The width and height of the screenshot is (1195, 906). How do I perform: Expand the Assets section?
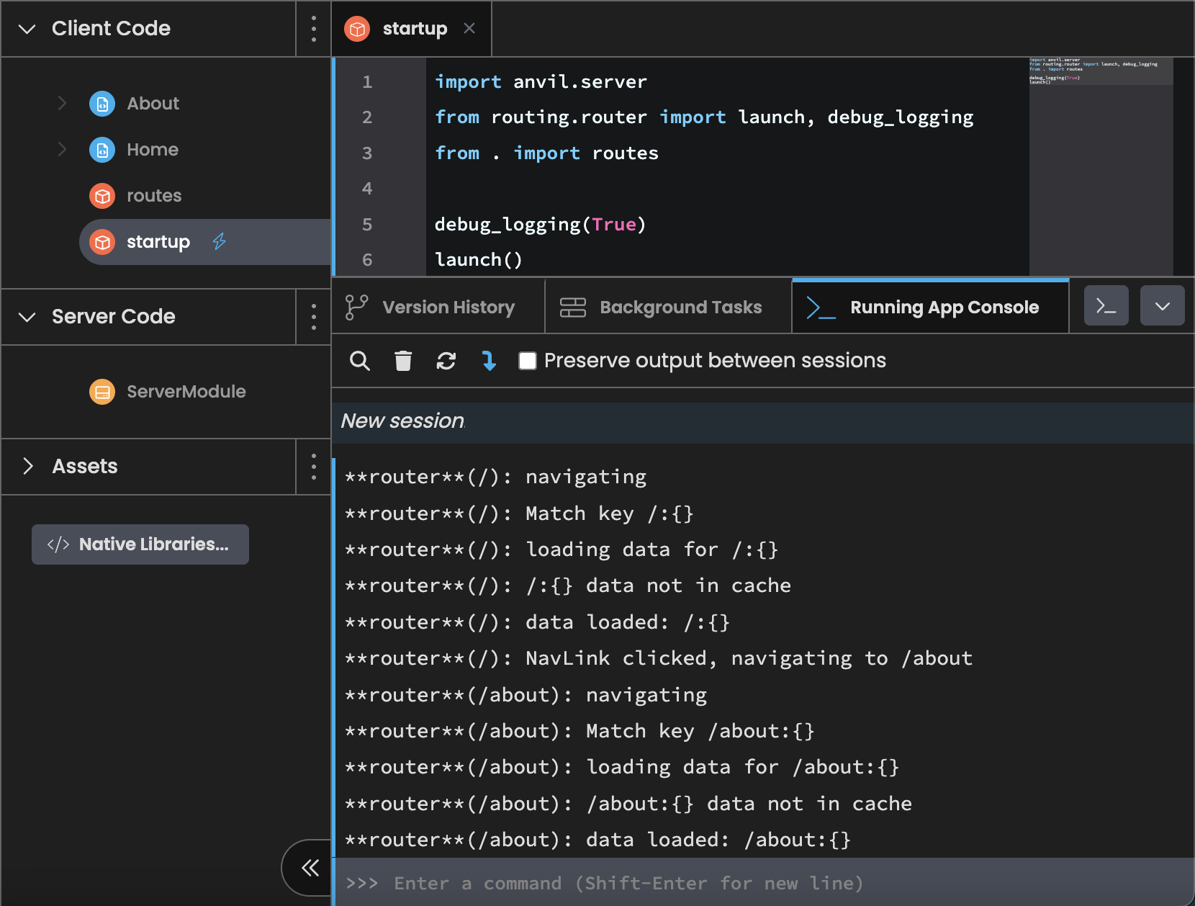27,466
